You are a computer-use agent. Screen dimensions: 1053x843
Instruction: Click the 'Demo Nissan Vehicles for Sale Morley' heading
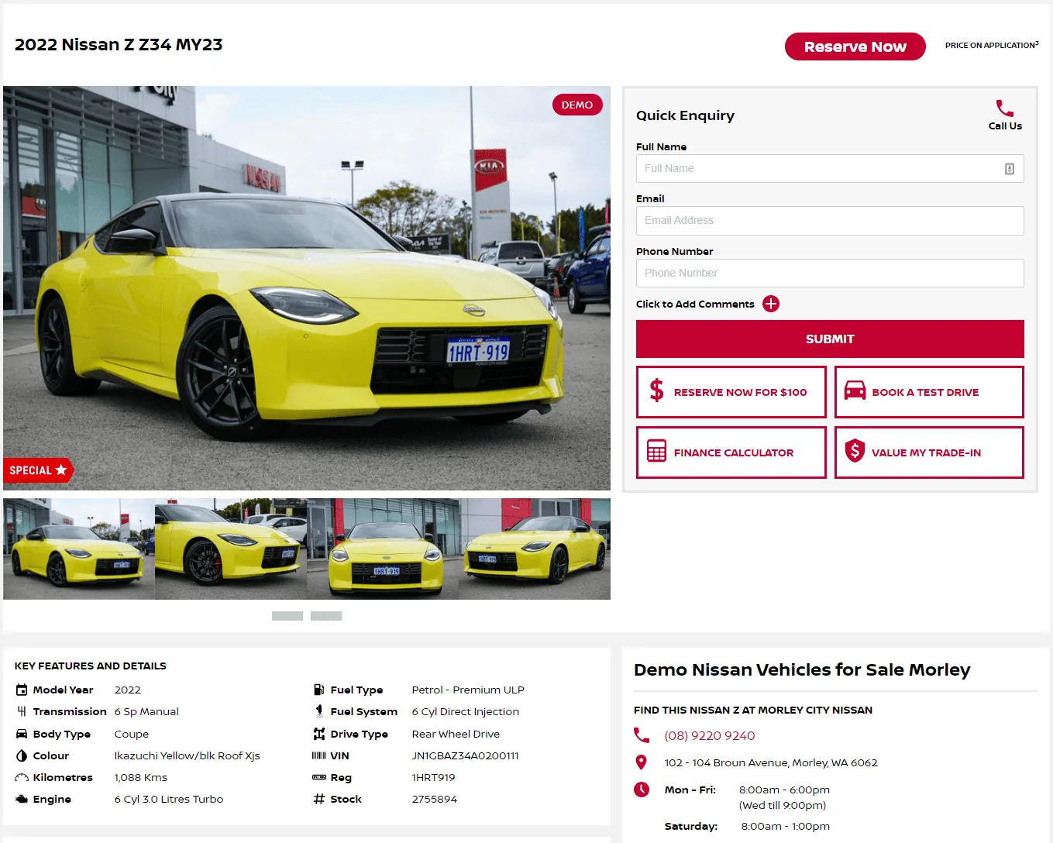click(x=802, y=669)
